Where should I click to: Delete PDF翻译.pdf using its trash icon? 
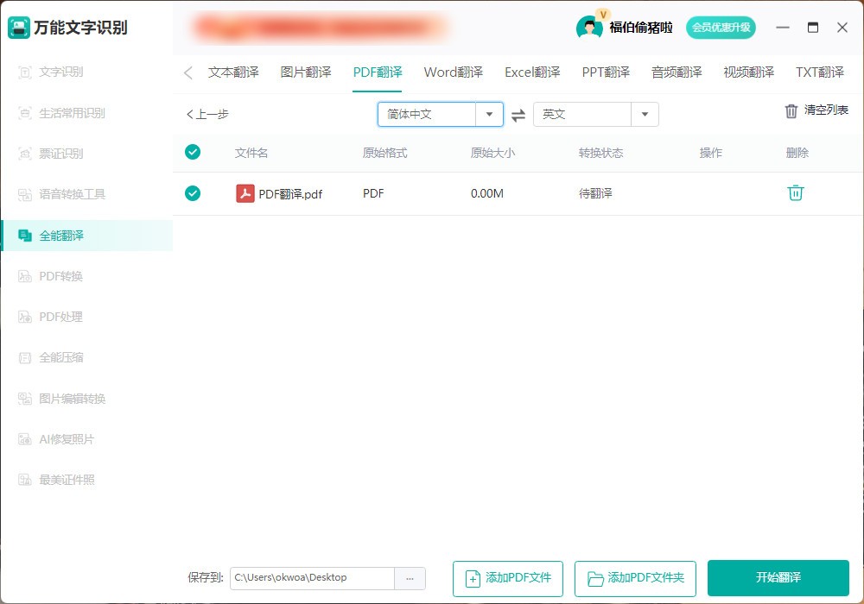coord(795,193)
